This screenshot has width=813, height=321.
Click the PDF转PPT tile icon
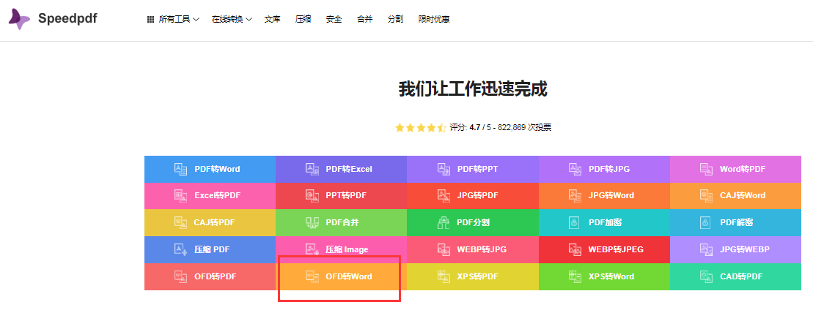444,169
